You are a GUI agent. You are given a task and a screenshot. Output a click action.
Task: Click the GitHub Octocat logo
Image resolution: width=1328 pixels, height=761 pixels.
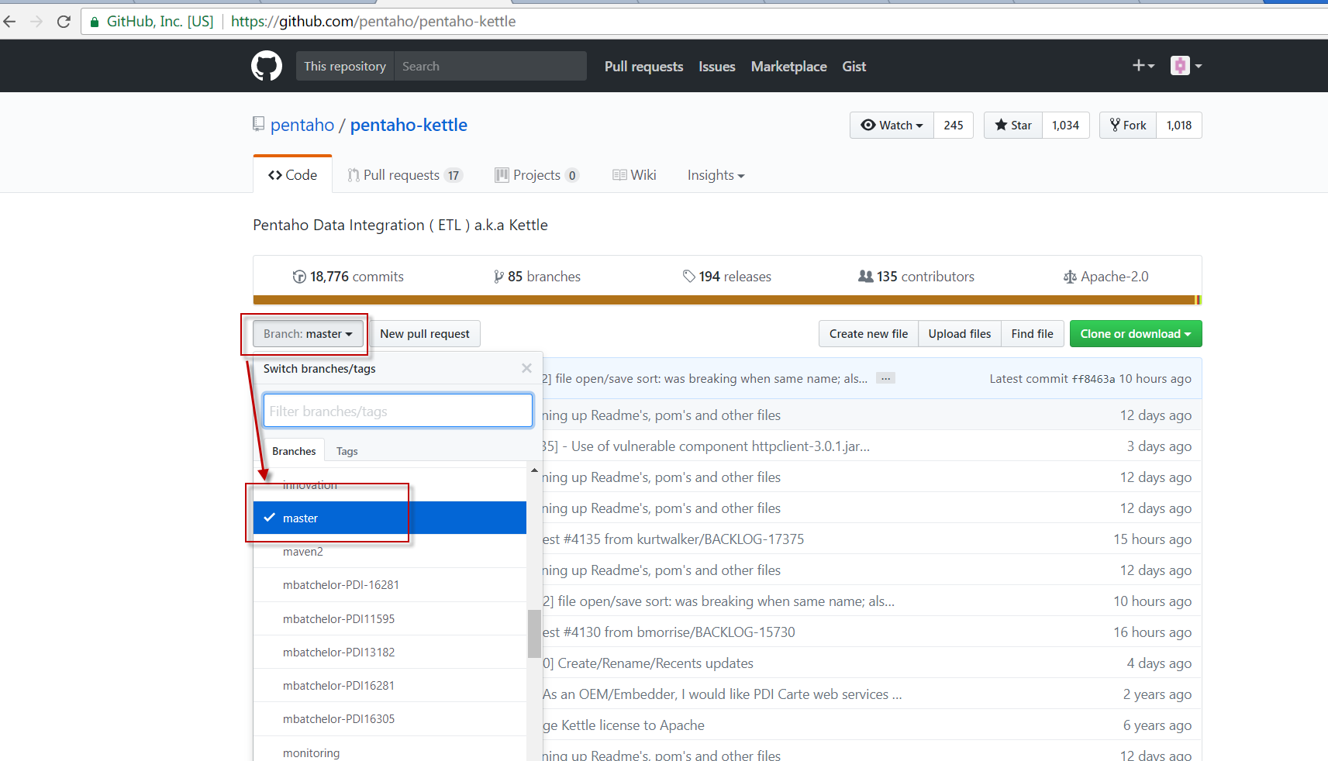click(x=267, y=66)
